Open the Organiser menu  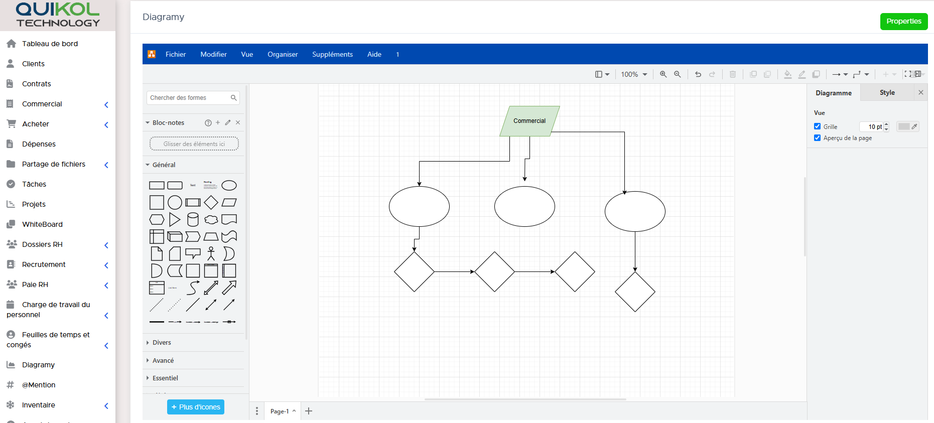coord(283,54)
